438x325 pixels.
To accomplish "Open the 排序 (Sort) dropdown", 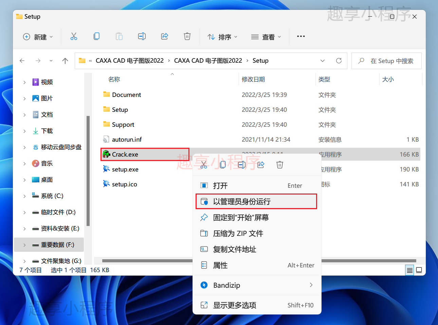I will click(222, 37).
